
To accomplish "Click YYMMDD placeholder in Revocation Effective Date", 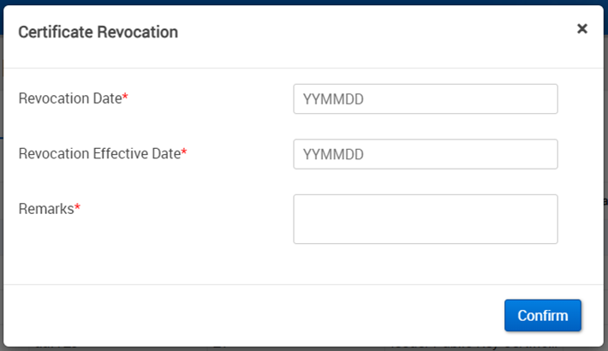I will [x=333, y=155].
